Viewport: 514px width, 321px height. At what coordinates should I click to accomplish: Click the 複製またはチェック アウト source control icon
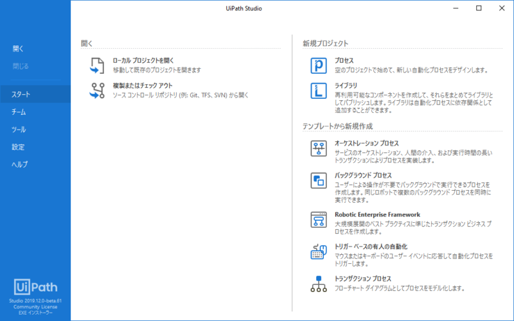[x=96, y=90]
